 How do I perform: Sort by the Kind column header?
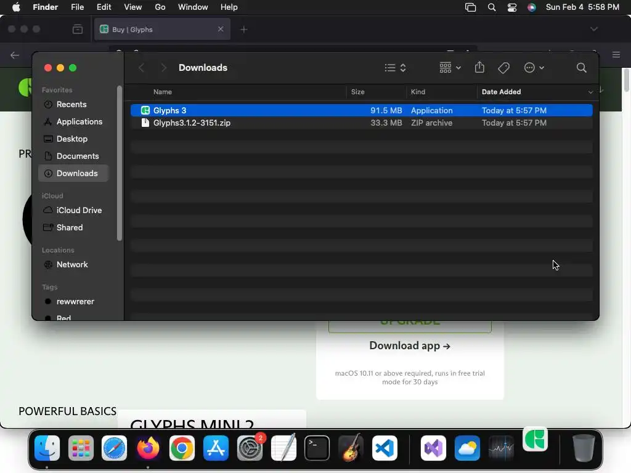point(418,92)
